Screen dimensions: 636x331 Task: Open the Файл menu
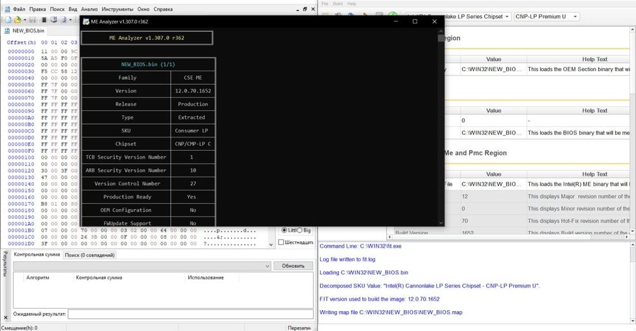coord(19,9)
